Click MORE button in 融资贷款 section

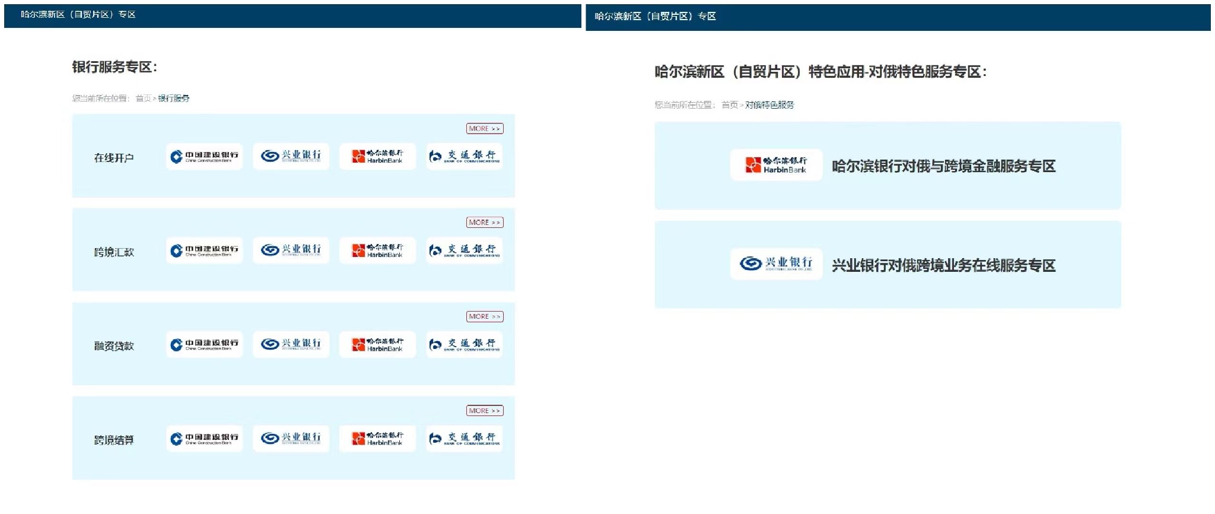(x=485, y=316)
